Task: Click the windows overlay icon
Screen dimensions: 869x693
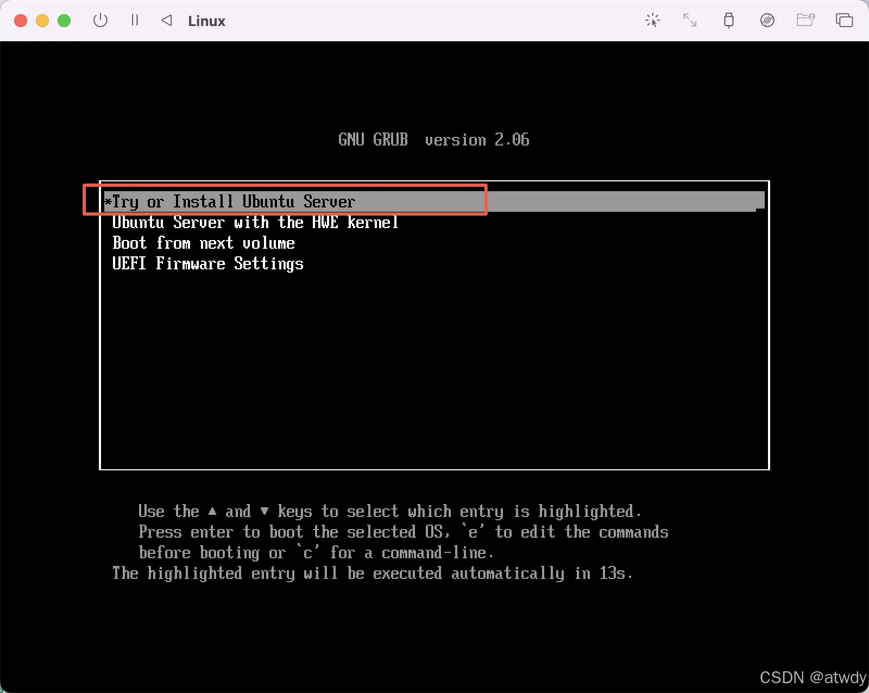Action: [x=844, y=21]
